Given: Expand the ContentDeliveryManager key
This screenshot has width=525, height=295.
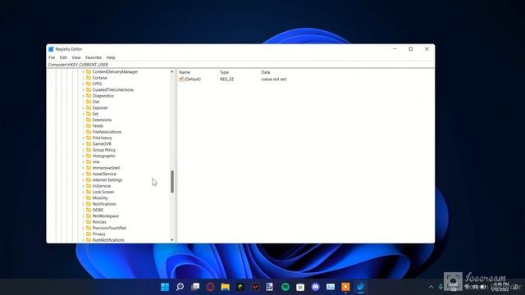Looking at the screenshot, I should coord(83,72).
